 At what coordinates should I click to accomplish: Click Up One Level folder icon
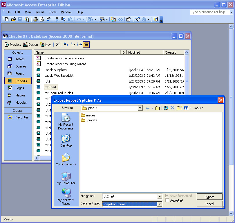point(157,108)
